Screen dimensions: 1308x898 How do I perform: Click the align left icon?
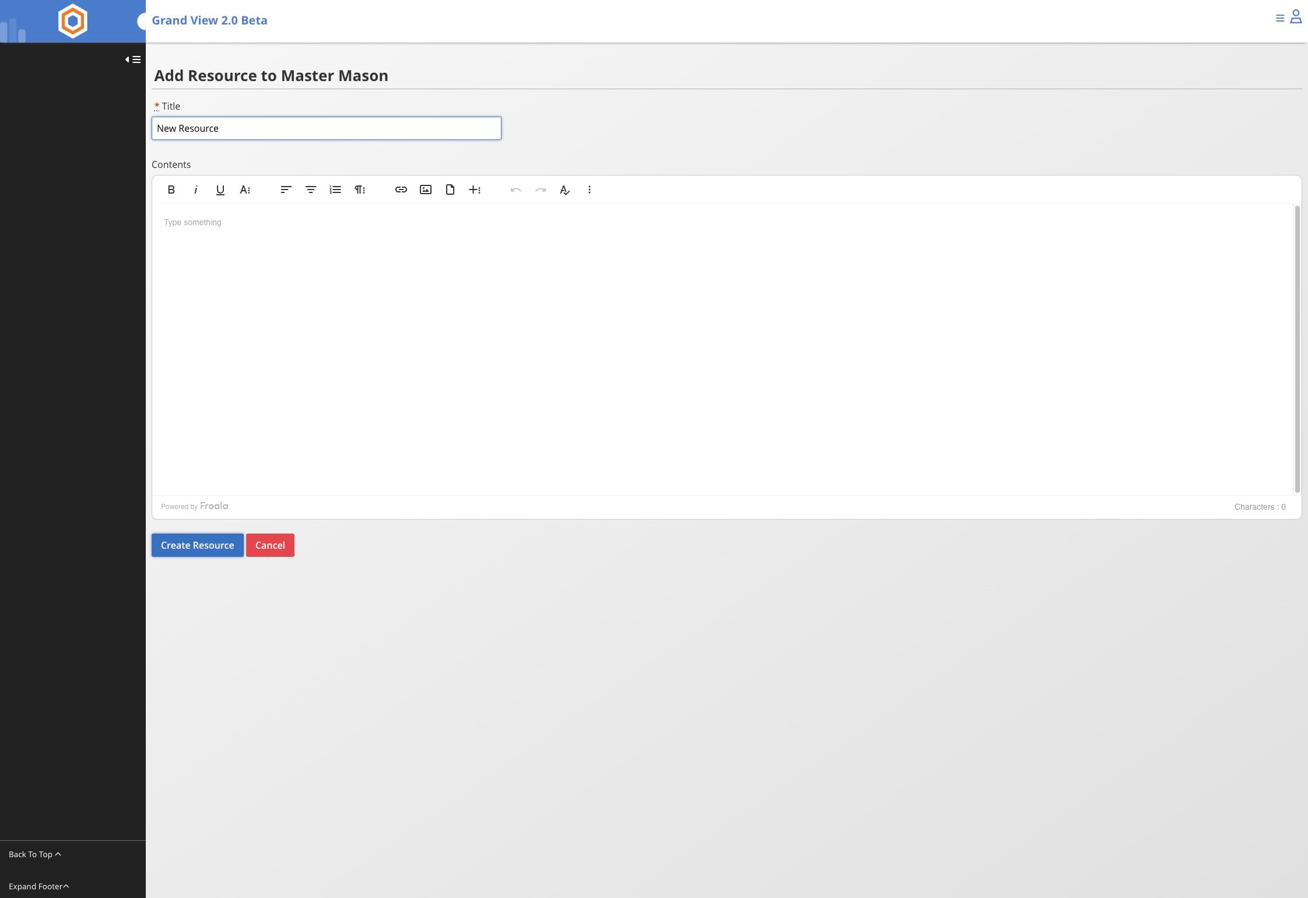click(x=286, y=190)
